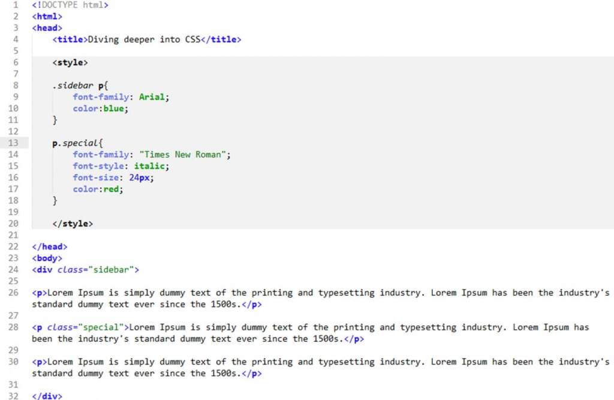
Task: Click the closing style tag on line 20
Action: click(x=72, y=224)
